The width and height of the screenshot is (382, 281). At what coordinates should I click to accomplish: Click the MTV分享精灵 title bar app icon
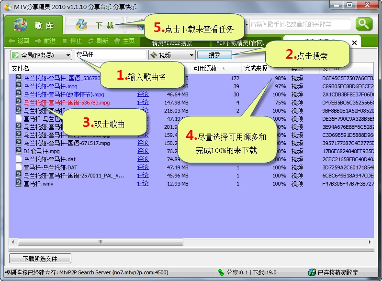tap(8, 7)
